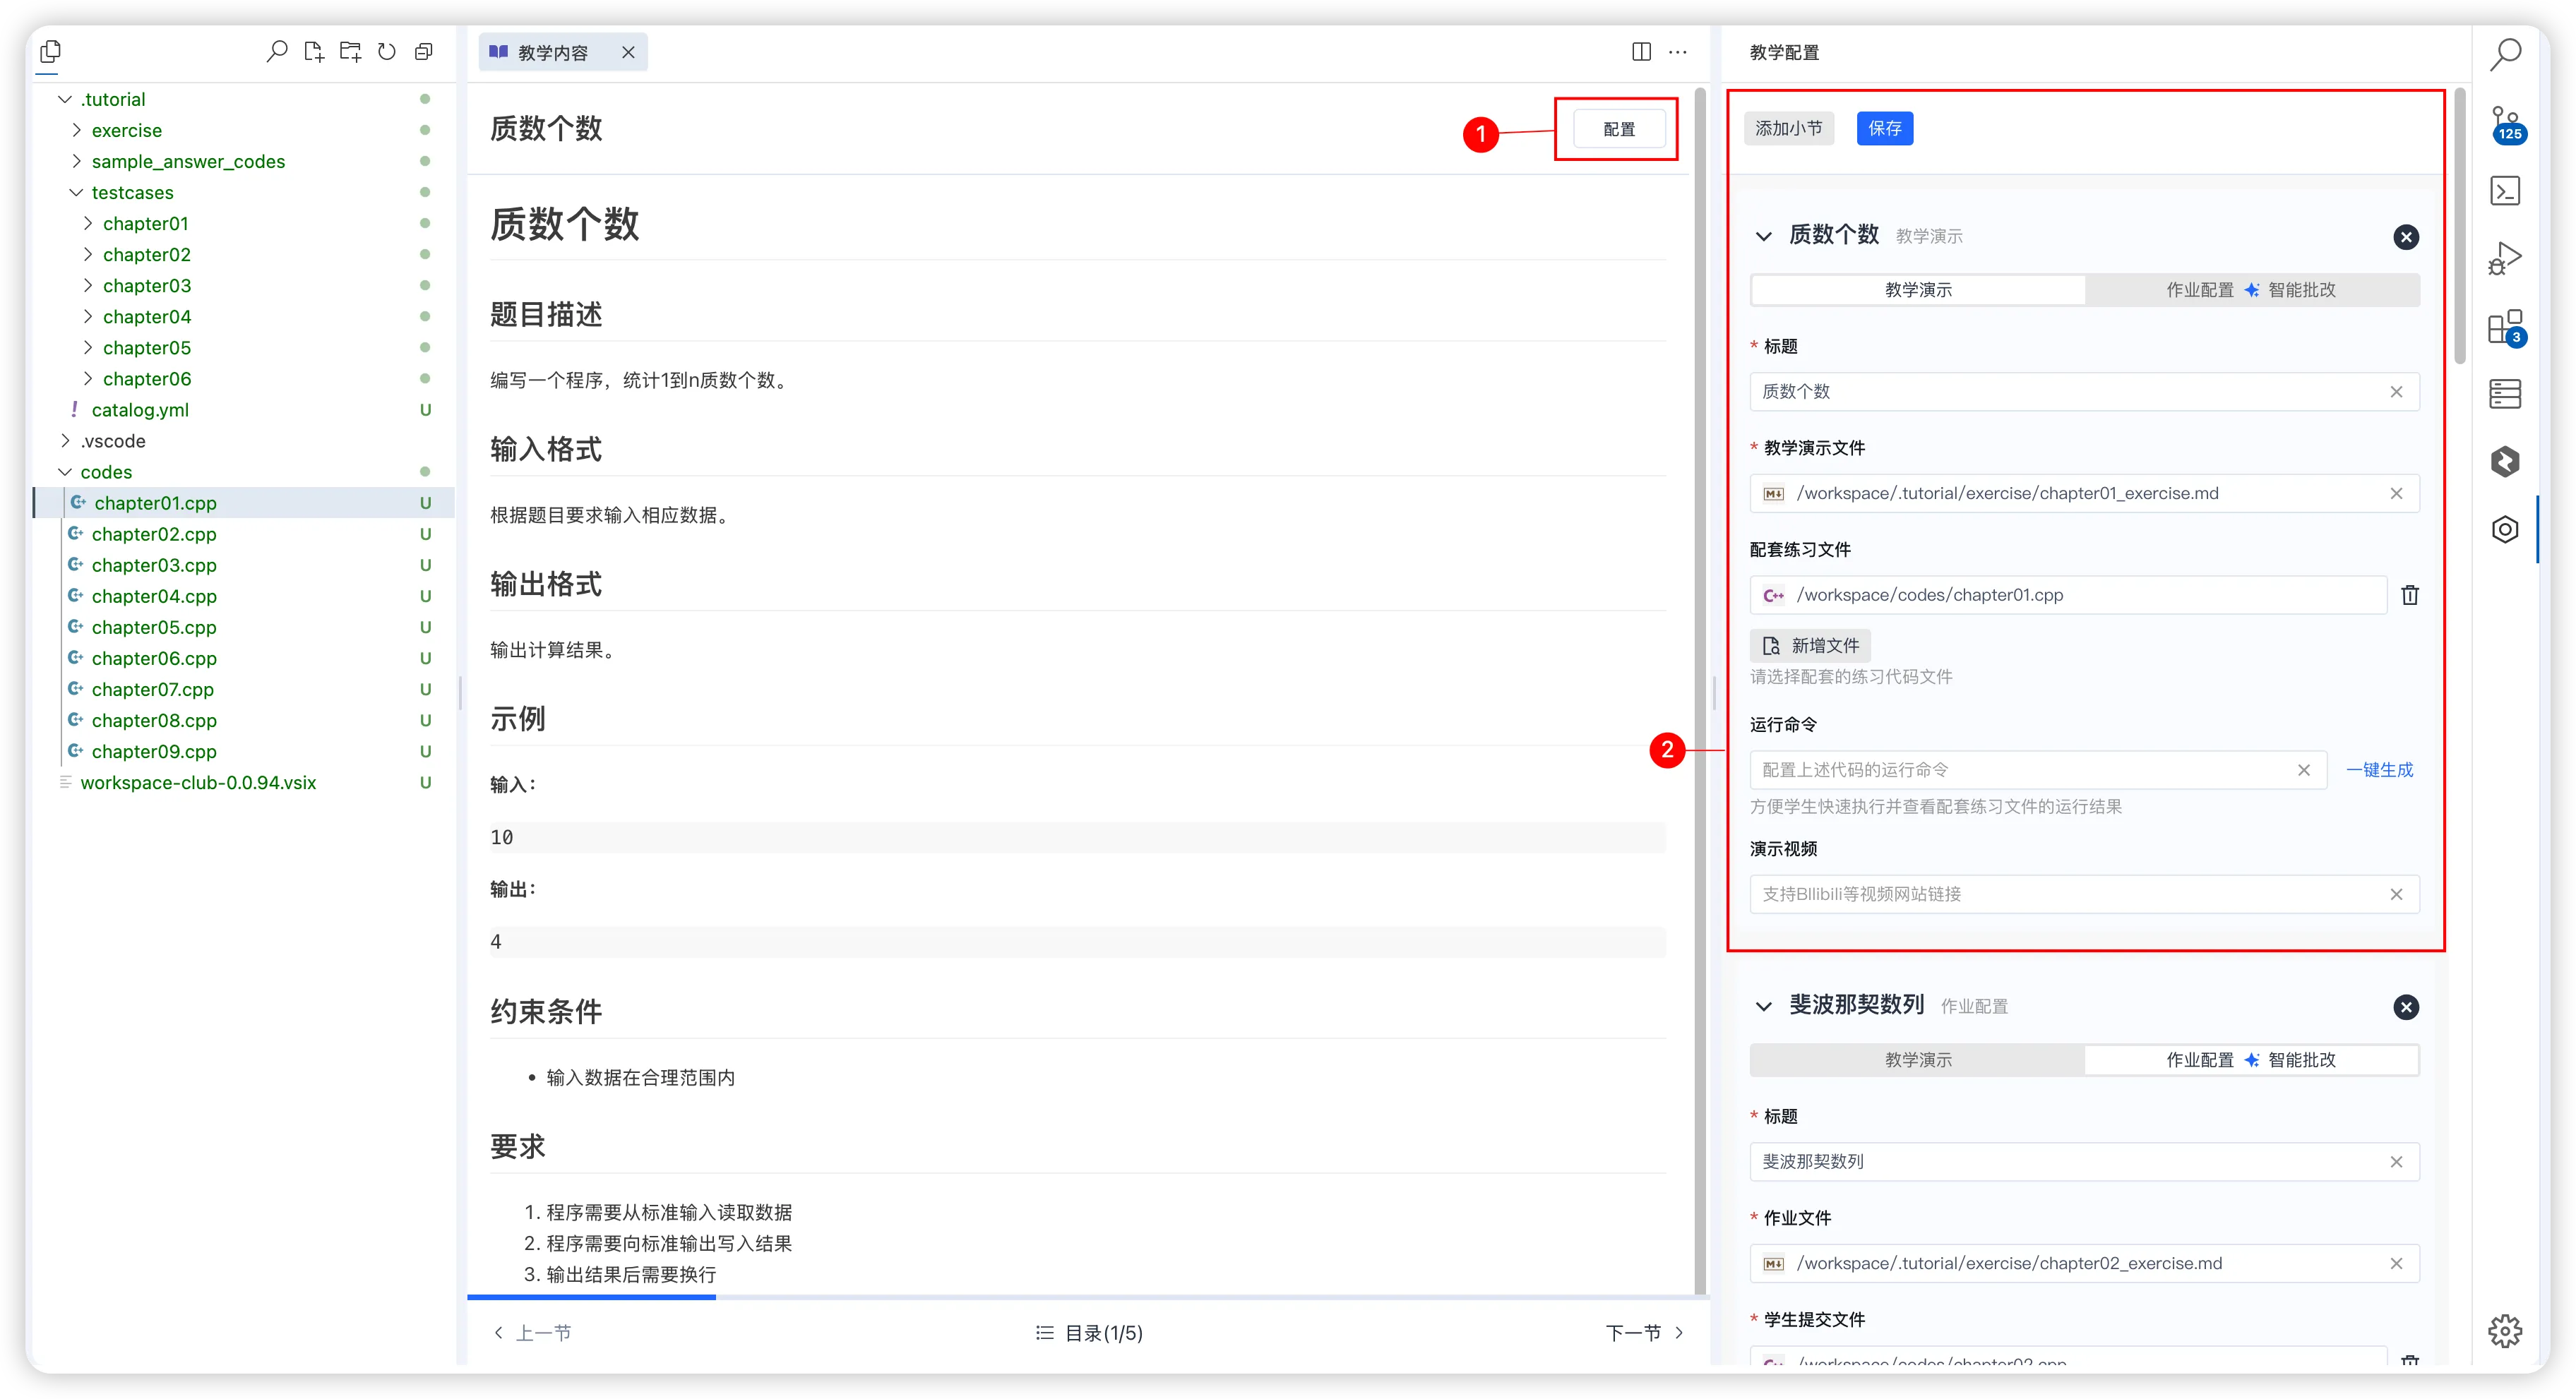Switch 斐波那契数列 section to 教学演示 mode
2576x1399 pixels.
click(x=1917, y=1059)
